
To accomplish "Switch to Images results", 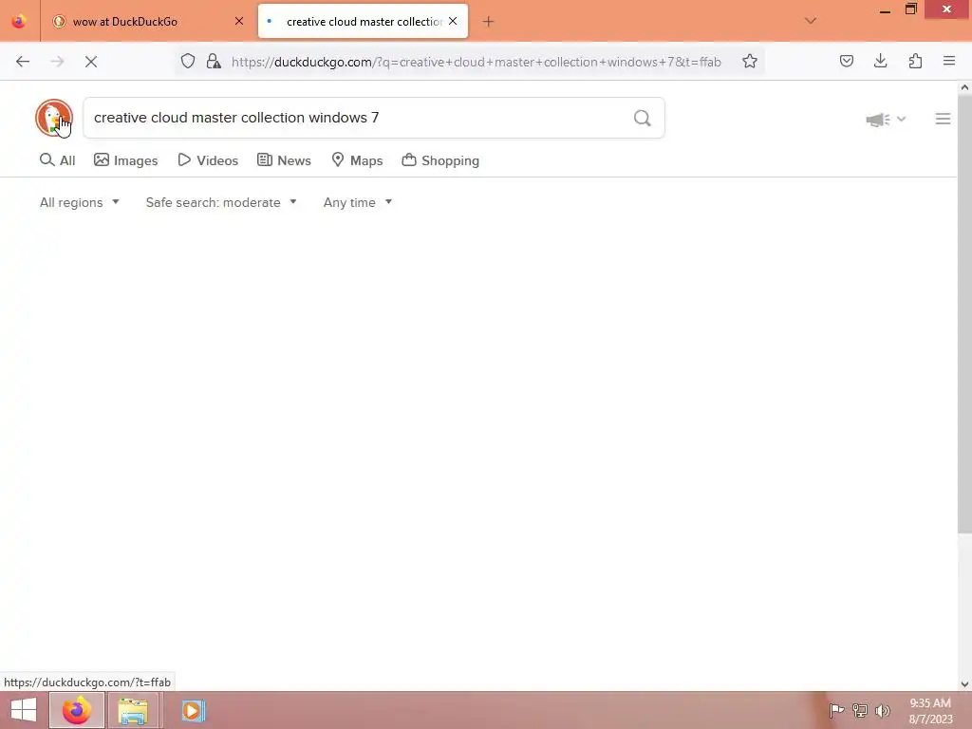I will pos(126,160).
